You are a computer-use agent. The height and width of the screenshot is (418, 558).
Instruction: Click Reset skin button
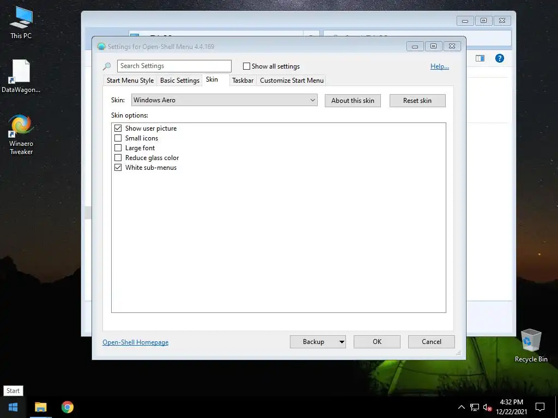coord(417,101)
